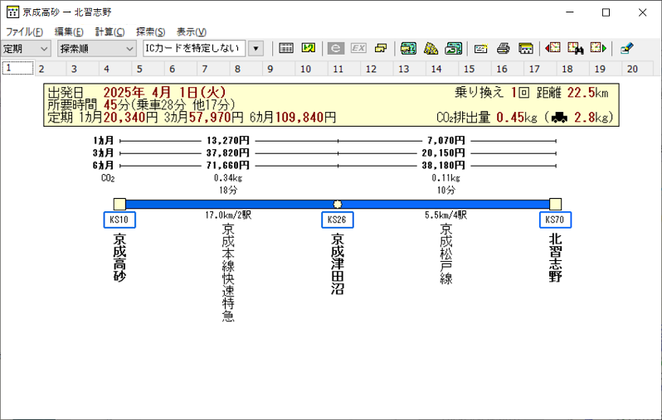662x420 pixels.
Task: Click the KS70 station code box
Action: pos(555,220)
